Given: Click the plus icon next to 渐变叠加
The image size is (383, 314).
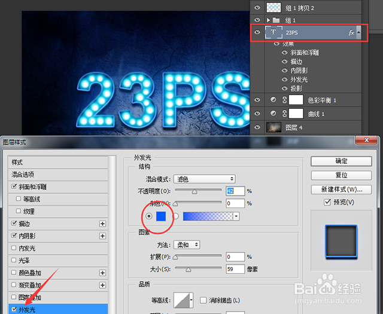Looking at the screenshot, I should (x=102, y=285).
